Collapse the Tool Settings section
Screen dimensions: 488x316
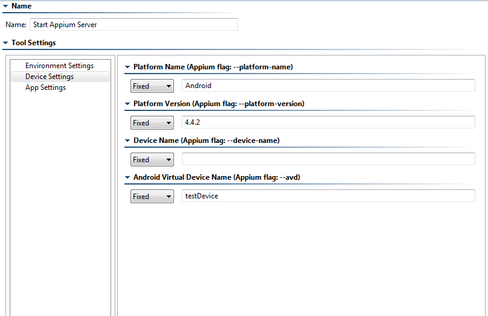click(5, 43)
